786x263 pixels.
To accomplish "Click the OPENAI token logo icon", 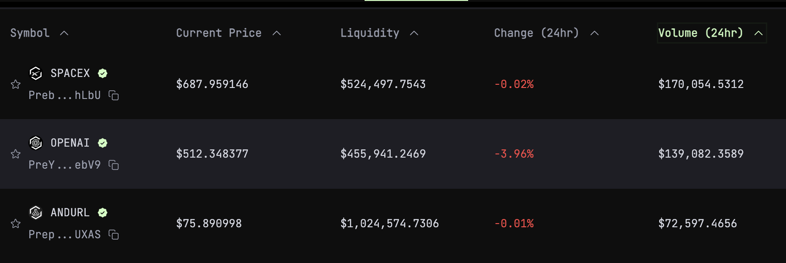I will [x=36, y=143].
